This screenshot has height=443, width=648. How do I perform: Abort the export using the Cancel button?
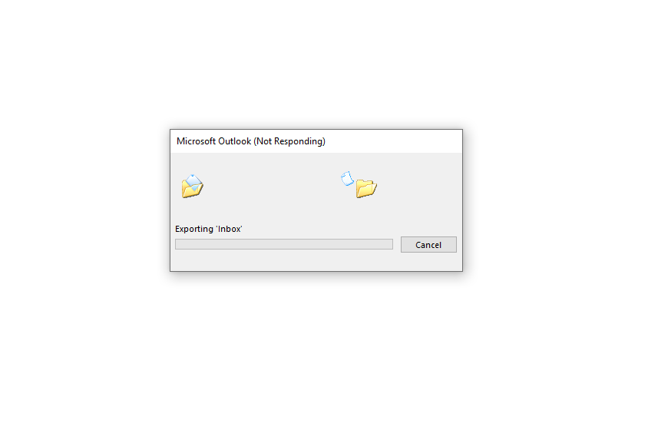click(x=428, y=245)
